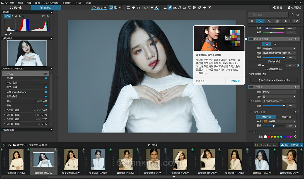Open the perspective force parallels tool
The height and width of the screenshot is (179, 304).
tap(180, 8)
